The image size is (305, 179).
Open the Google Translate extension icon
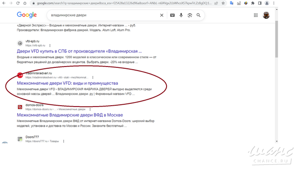(x=231, y=3)
